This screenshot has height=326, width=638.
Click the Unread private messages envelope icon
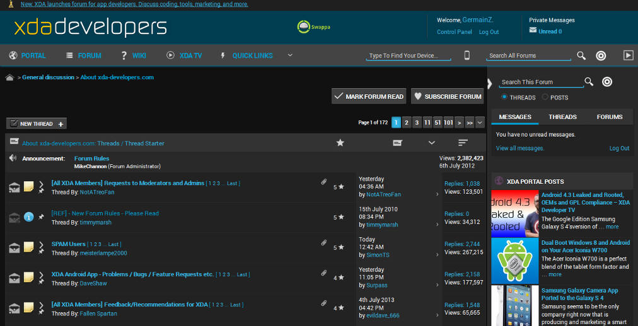click(x=533, y=31)
